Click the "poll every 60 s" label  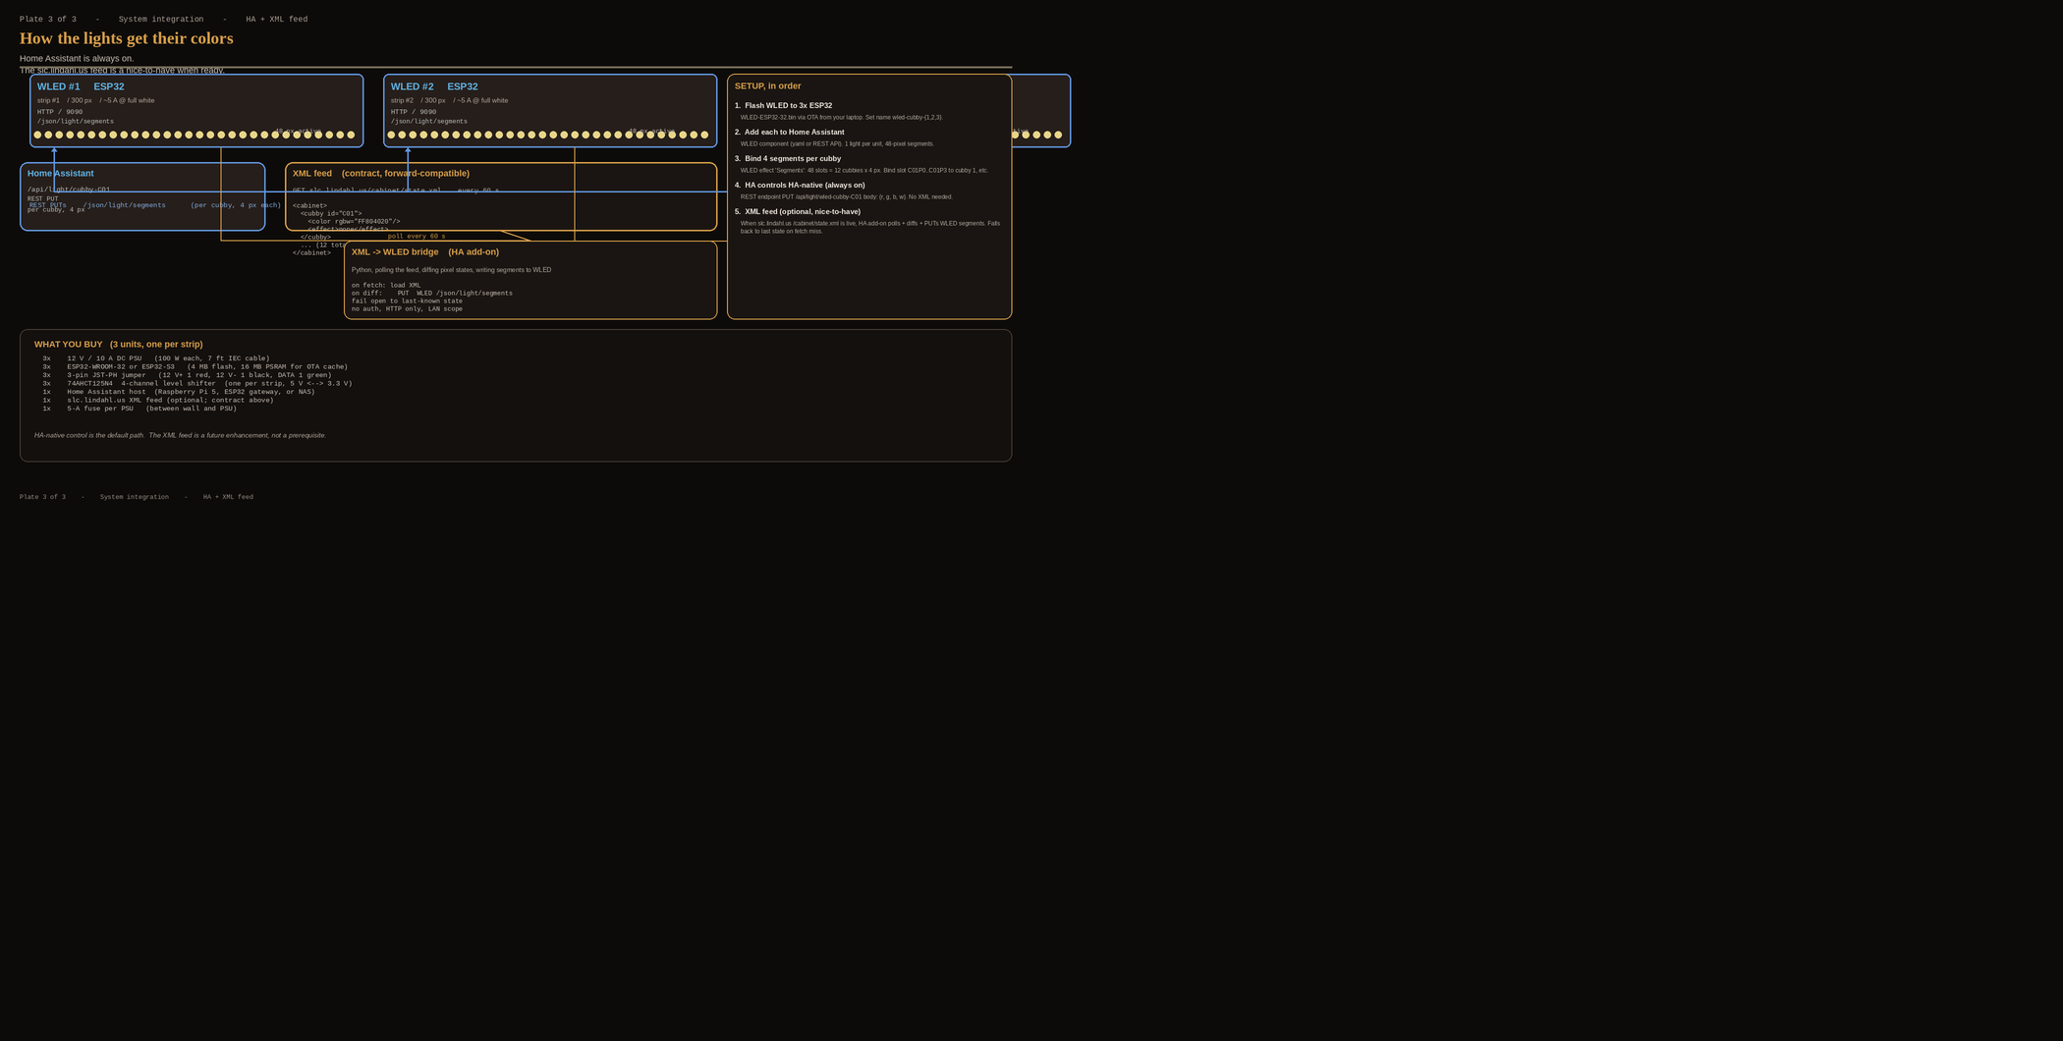coord(417,237)
